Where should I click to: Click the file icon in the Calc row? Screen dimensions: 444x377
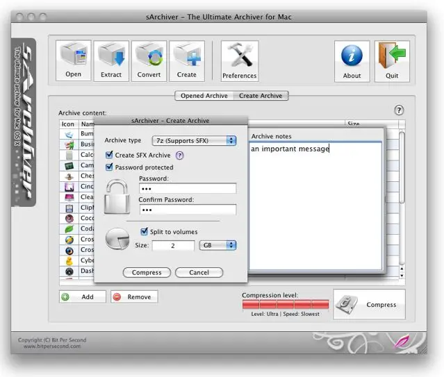click(69, 155)
